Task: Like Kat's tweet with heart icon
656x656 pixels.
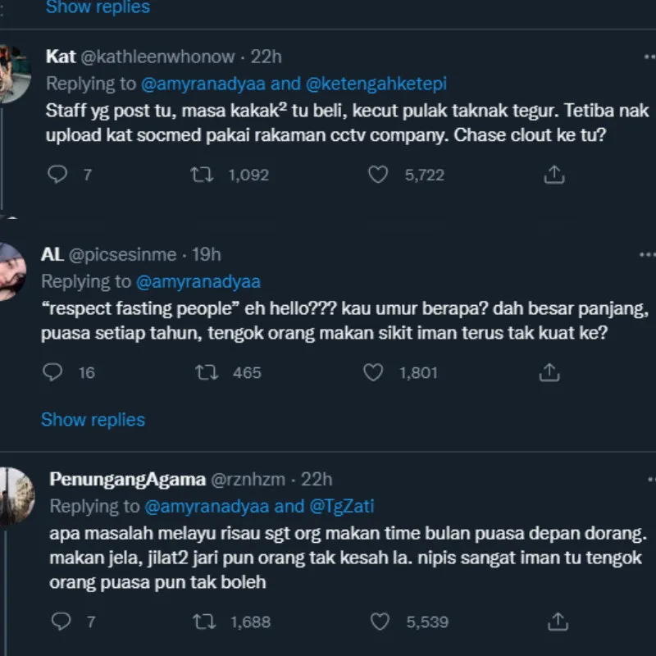Action: (x=377, y=175)
